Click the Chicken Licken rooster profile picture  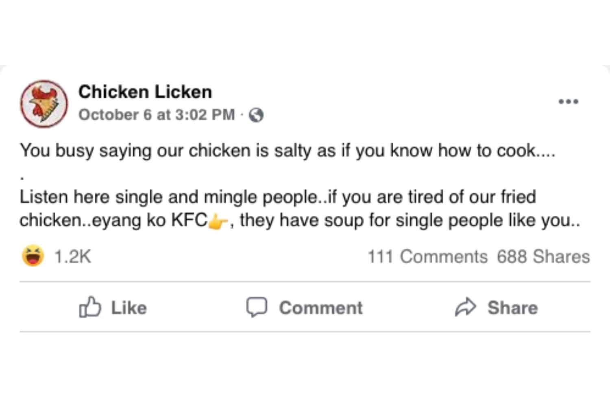coord(44,103)
